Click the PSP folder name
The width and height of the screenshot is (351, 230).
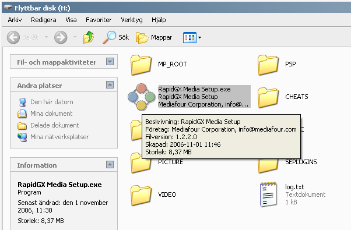(290, 64)
